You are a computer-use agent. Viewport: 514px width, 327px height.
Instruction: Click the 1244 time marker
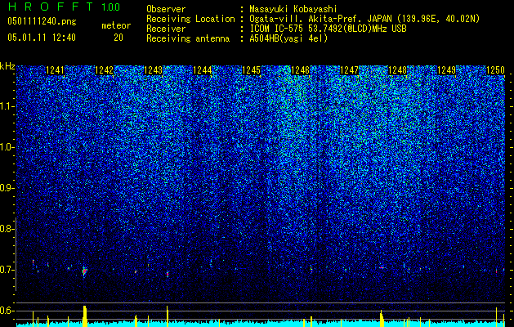203,70
